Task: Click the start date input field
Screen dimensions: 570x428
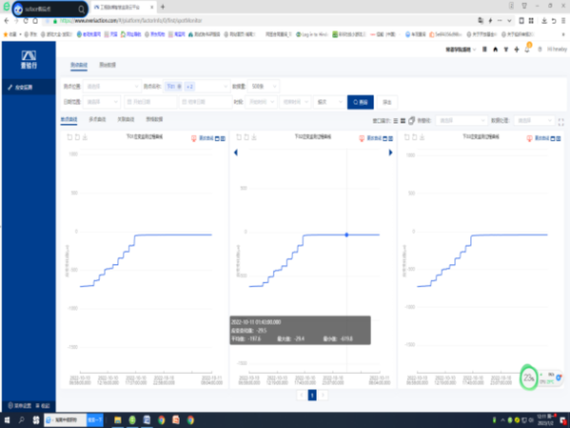Action: pos(150,102)
